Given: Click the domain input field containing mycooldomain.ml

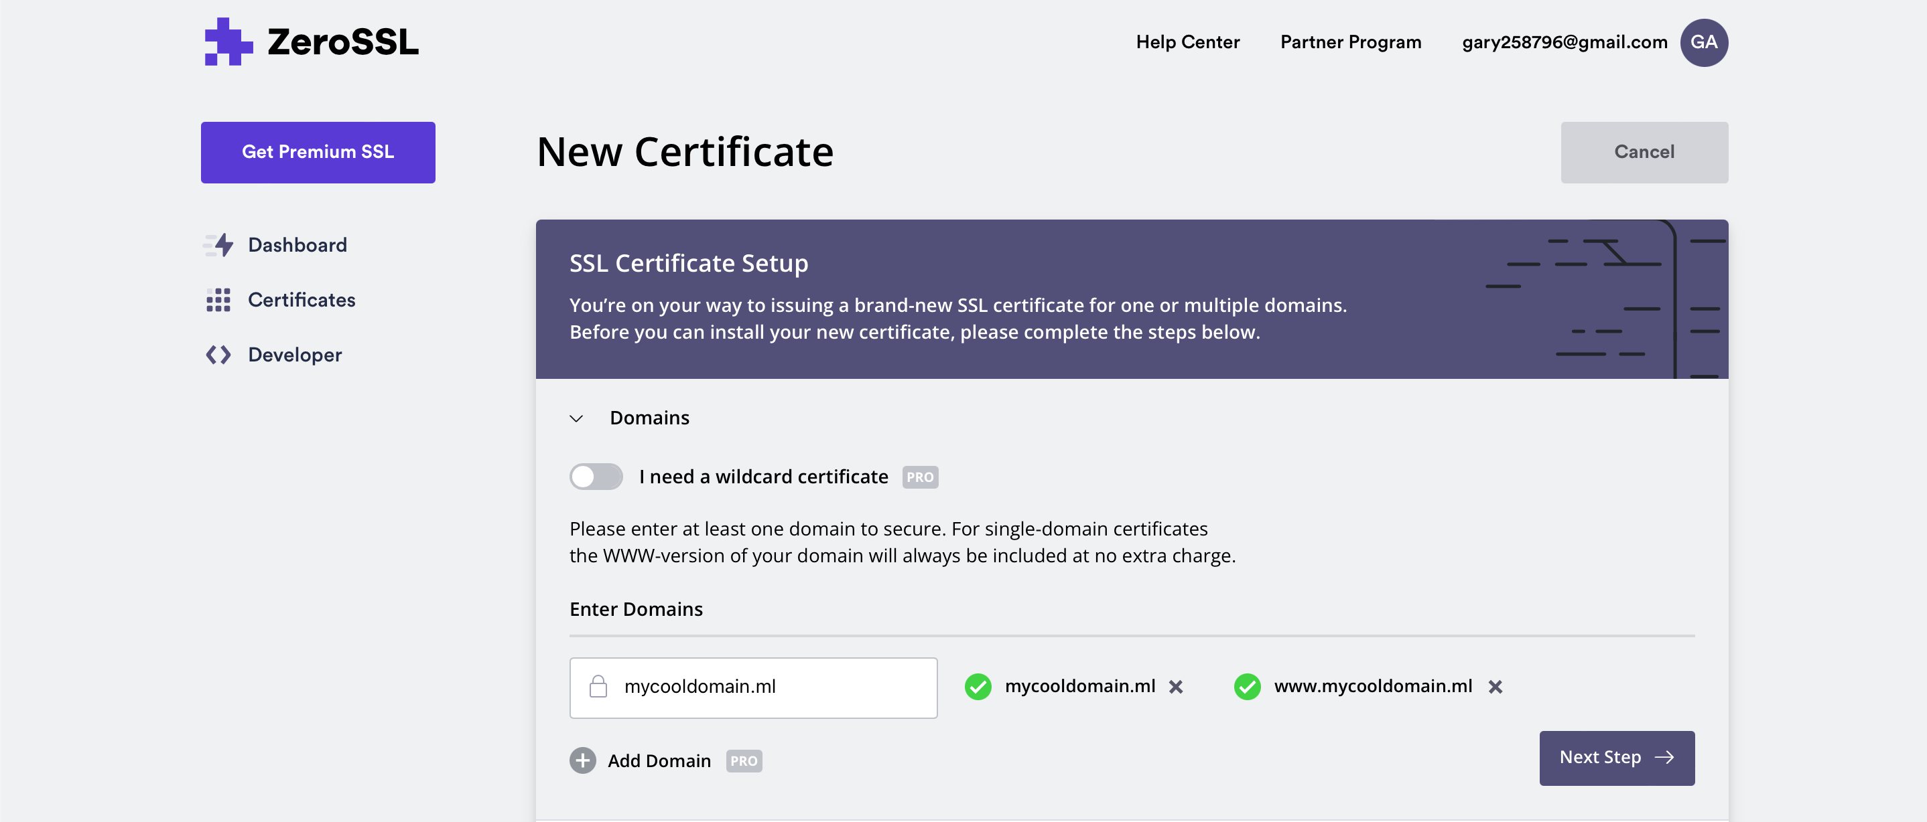Looking at the screenshot, I should (753, 687).
